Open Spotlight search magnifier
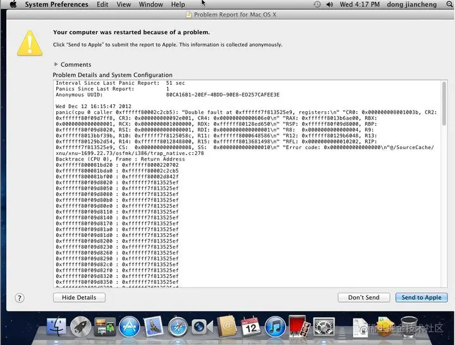 coord(449,4)
